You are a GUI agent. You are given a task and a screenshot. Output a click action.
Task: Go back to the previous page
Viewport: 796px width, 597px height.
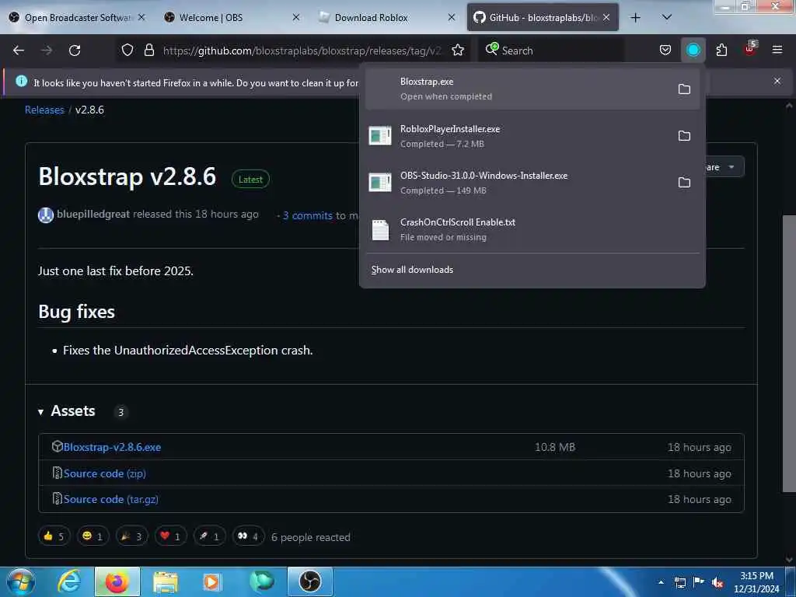[x=19, y=51]
